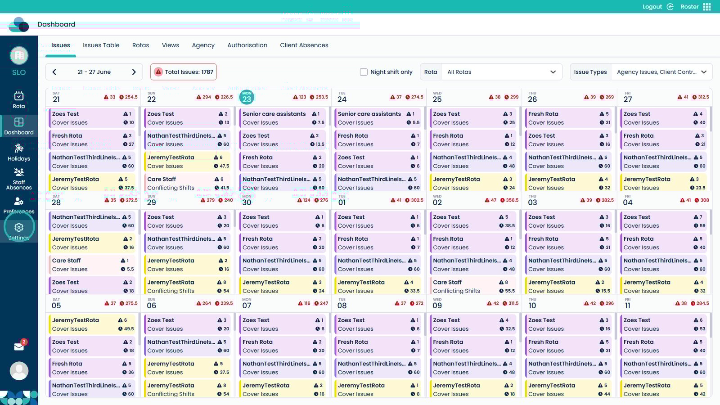Go to previous week with left chevron

click(x=54, y=72)
